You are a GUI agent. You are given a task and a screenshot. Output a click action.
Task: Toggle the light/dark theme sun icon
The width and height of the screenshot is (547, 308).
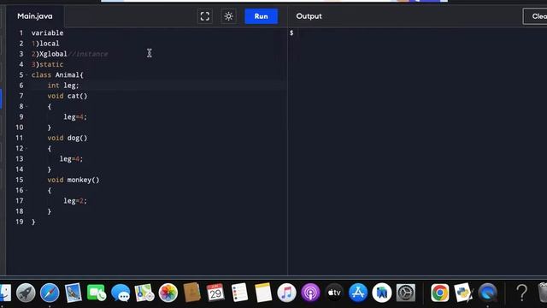(228, 16)
